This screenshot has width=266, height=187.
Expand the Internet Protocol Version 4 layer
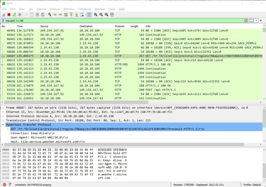click(3, 116)
